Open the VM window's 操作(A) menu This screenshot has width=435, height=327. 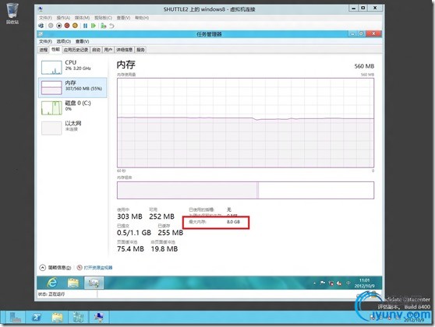pos(63,18)
